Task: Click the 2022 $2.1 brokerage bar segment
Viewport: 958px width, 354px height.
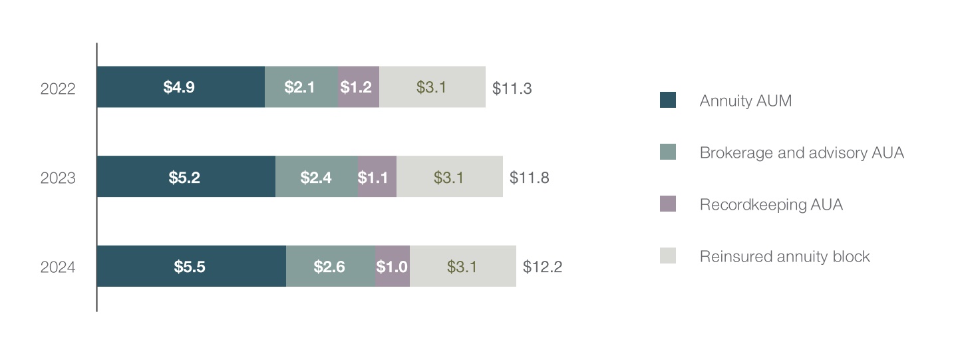Action: 301,87
